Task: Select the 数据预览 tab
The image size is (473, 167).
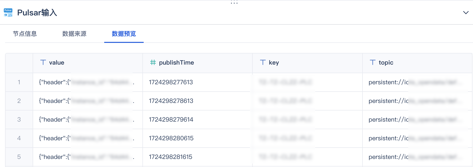Action: click(x=124, y=34)
